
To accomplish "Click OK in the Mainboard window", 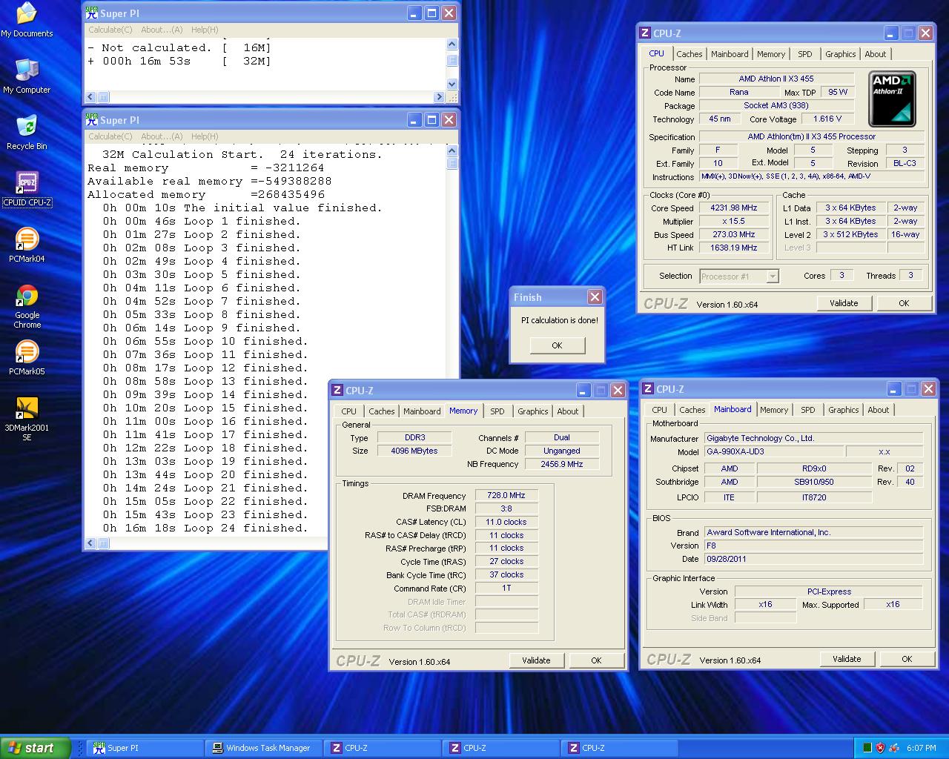I will 907,659.
